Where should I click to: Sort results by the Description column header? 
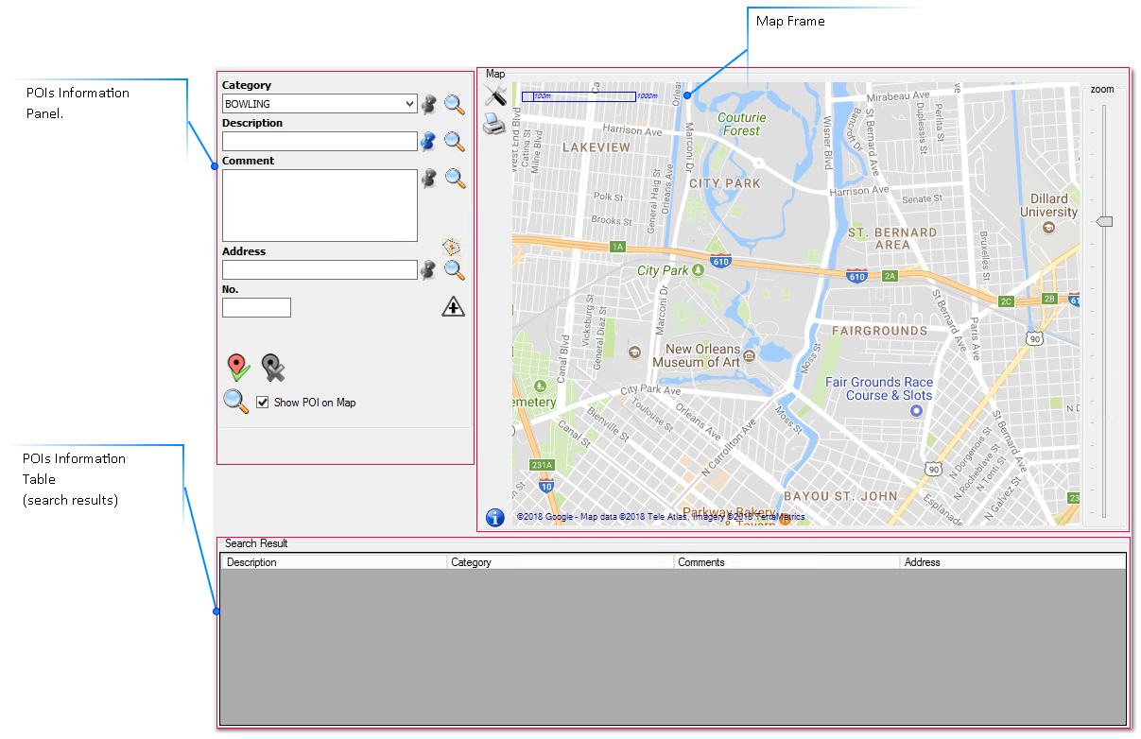tap(334, 562)
